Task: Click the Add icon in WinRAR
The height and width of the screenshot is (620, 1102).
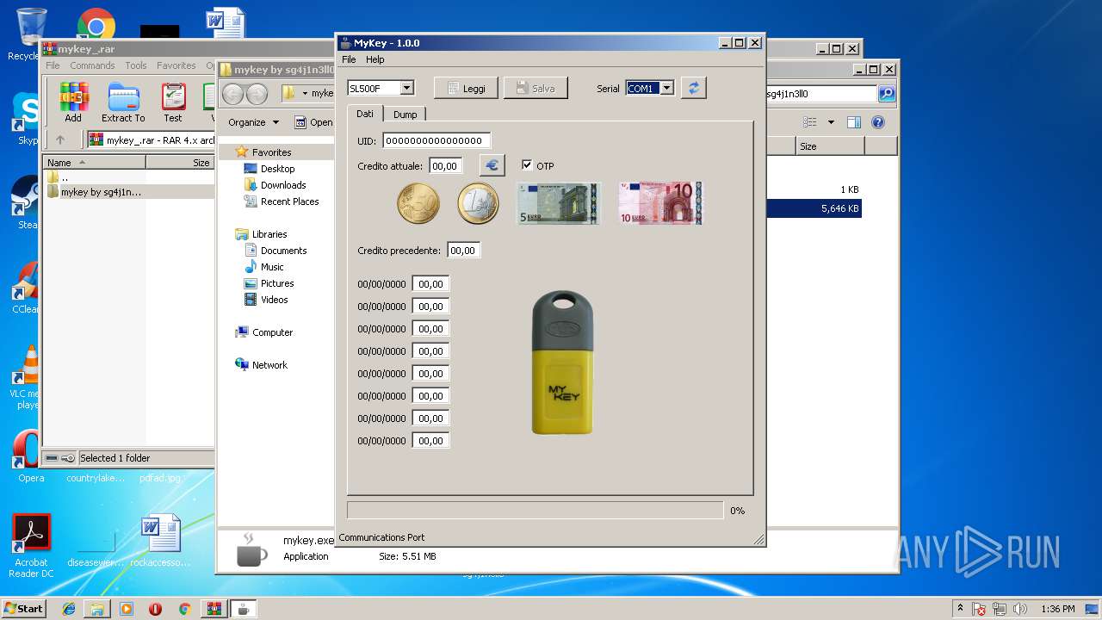Action: (x=73, y=102)
